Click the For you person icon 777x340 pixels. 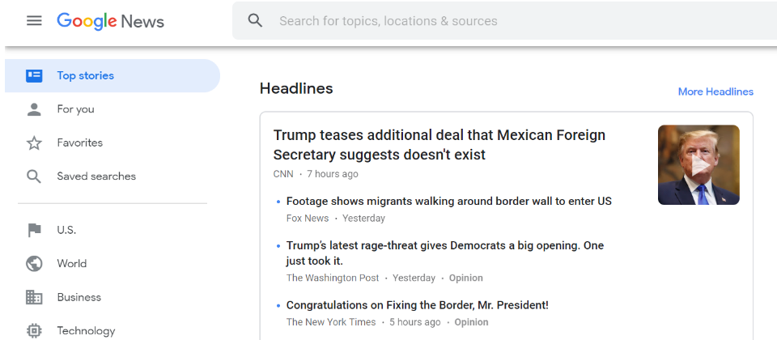[x=34, y=109]
